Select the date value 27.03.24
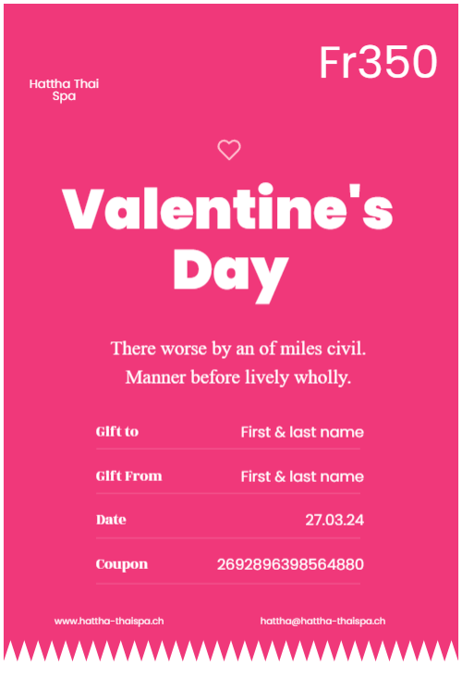The height and width of the screenshot is (678, 462). pyautogui.click(x=334, y=520)
